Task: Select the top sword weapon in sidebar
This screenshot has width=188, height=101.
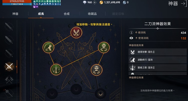Action: (9, 26)
